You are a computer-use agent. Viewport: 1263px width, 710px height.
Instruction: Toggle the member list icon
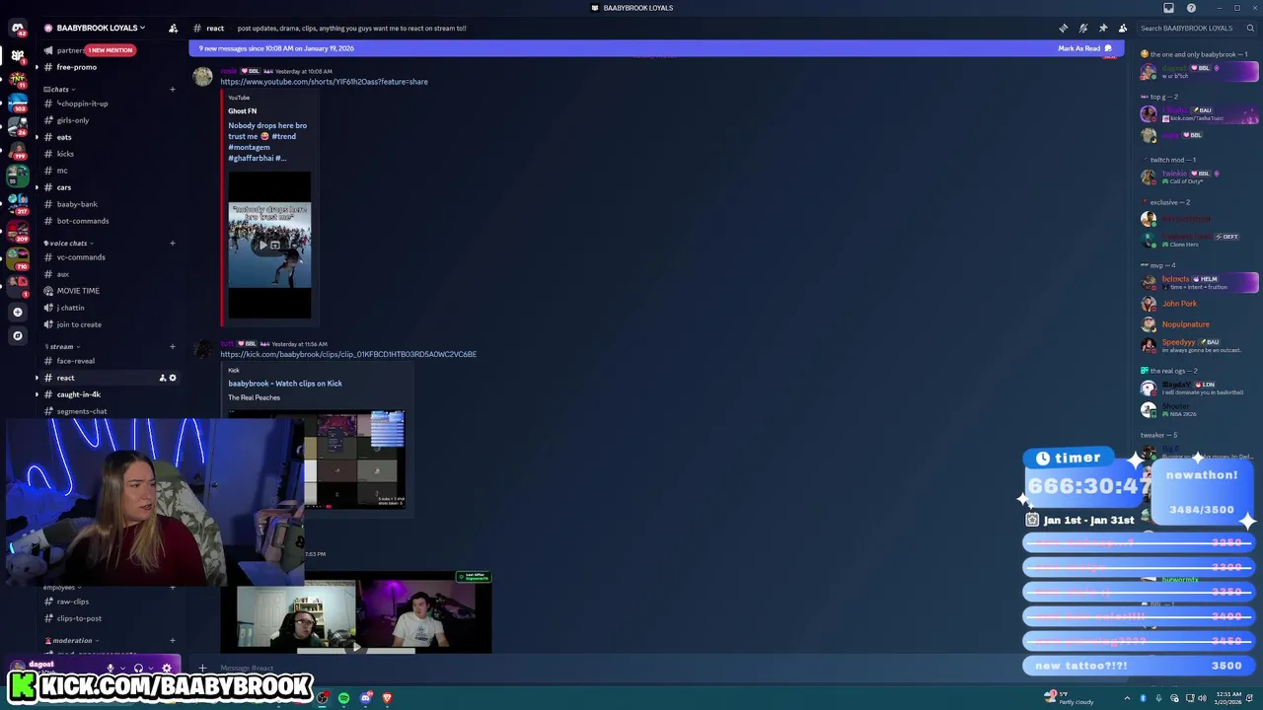coord(1122,28)
